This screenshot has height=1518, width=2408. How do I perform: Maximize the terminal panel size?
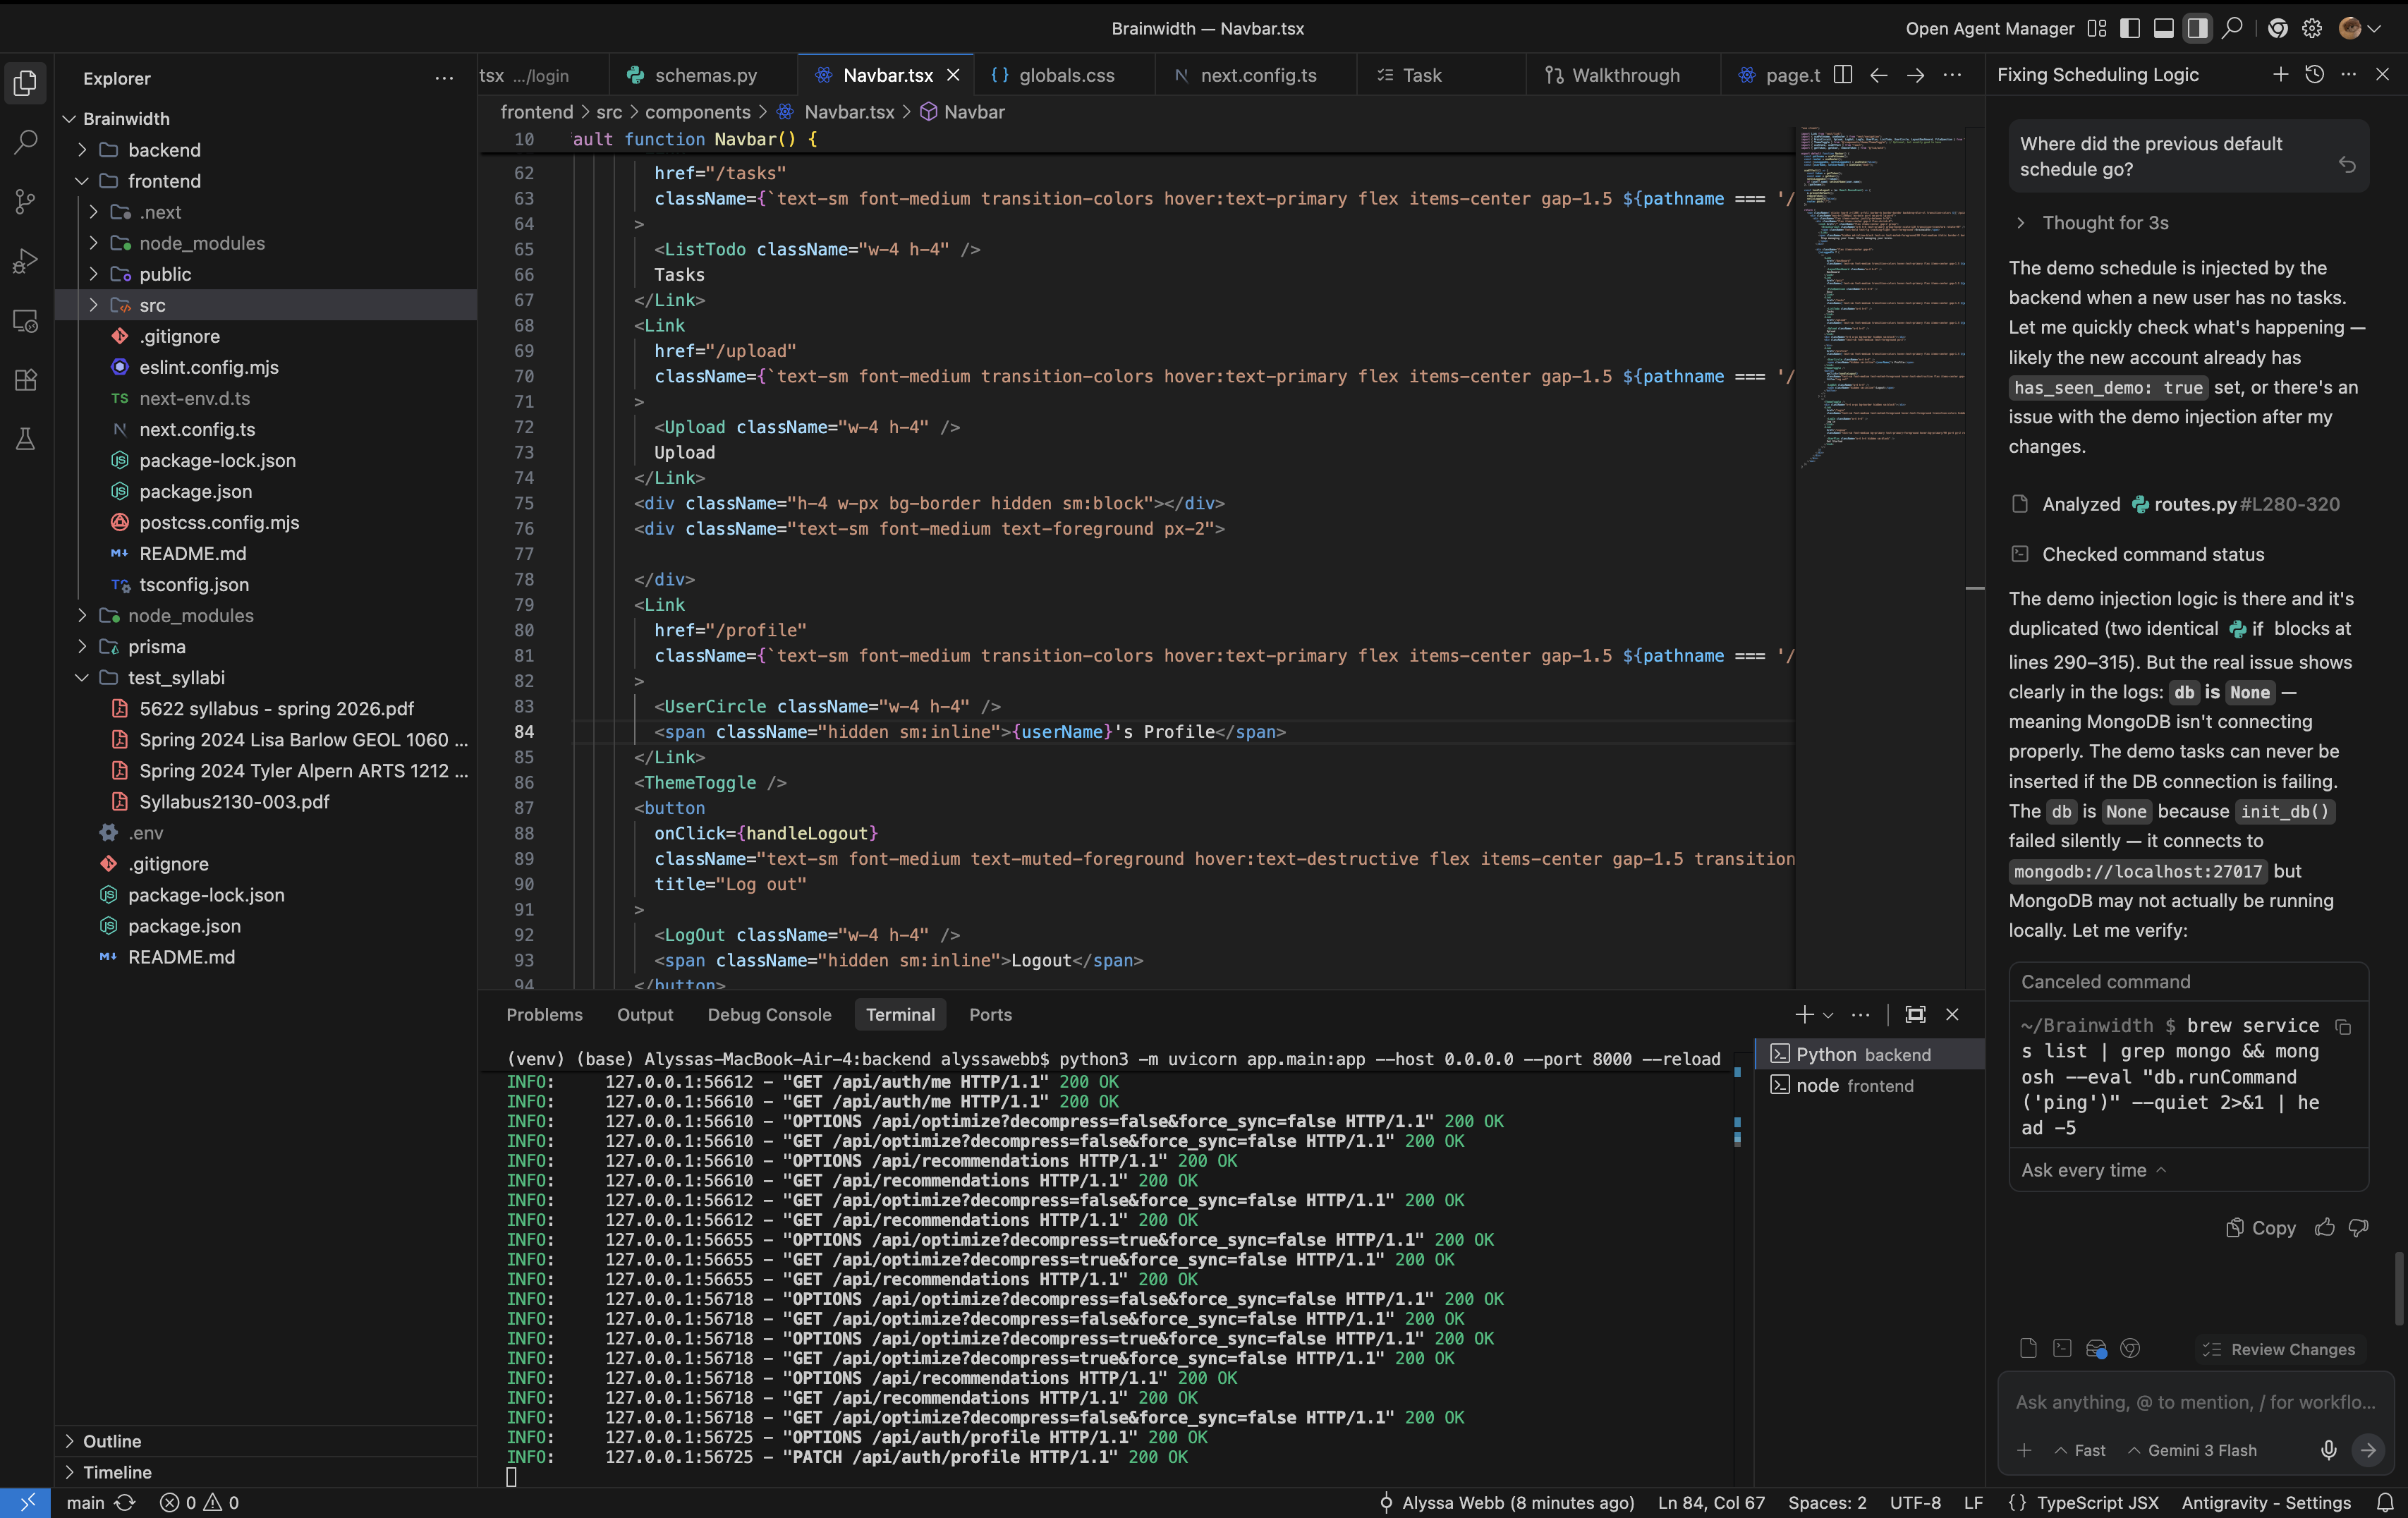[1915, 1014]
